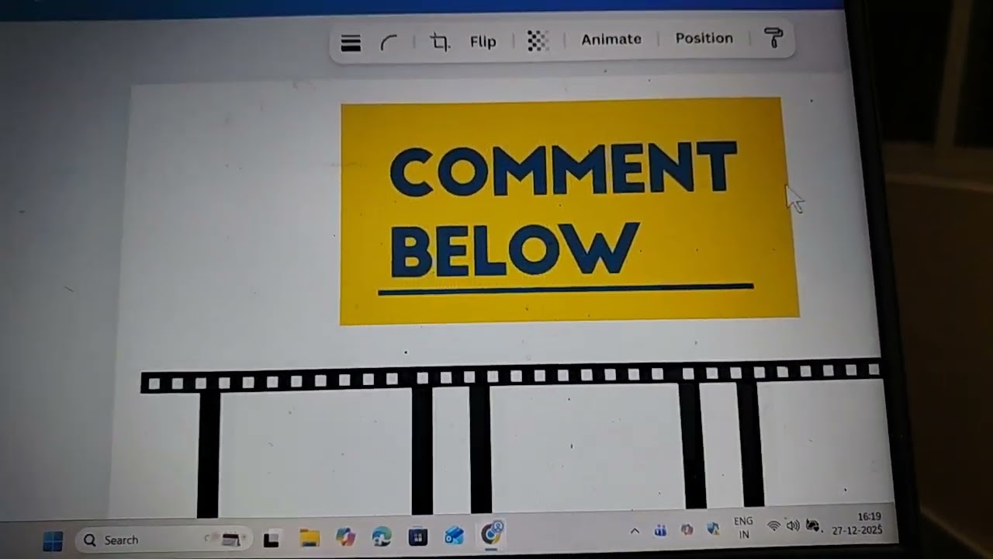Screen dimensions: 993x559
Task: Click the battery status icon
Action: [813, 526]
